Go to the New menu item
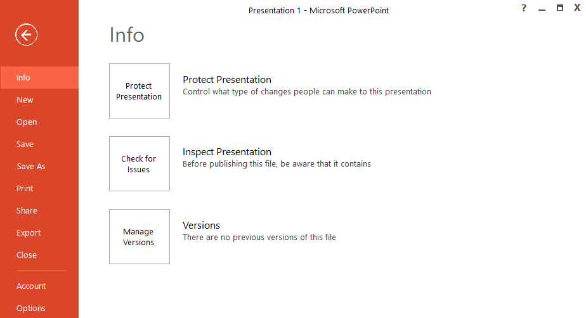This screenshot has height=318, width=586. click(25, 100)
